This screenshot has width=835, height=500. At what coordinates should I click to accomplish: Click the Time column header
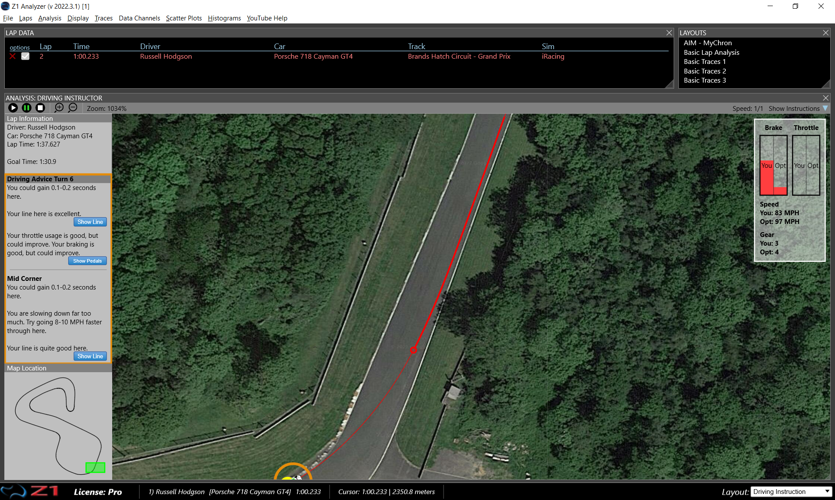point(81,47)
